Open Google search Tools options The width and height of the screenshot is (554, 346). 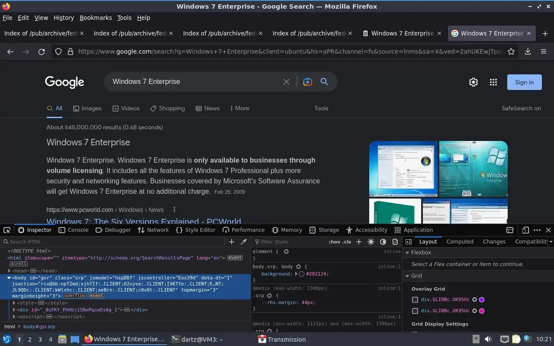click(x=321, y=108)
